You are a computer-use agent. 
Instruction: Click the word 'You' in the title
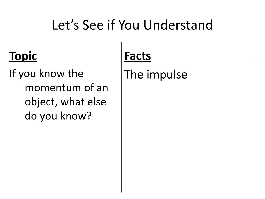click(x=129, y=25)
